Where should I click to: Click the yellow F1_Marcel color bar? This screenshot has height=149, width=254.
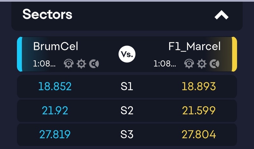click(234, 54)
